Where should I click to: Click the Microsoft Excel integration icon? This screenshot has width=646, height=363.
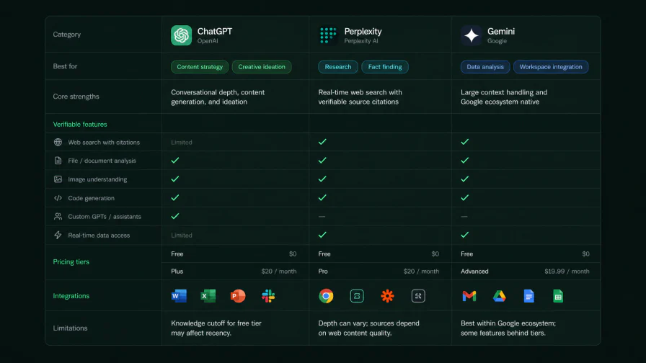[208, 296]
